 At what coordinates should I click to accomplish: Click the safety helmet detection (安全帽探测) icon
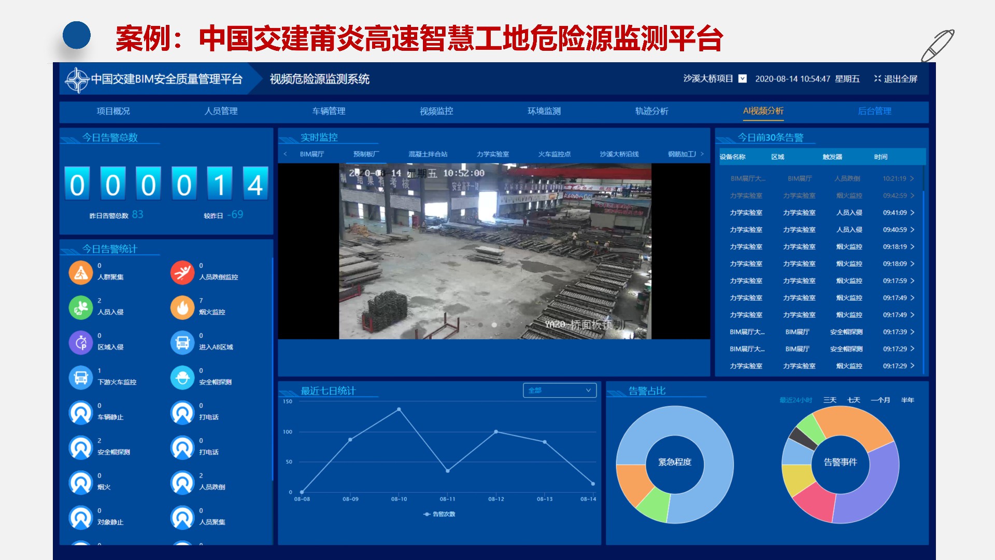(182, 377)
